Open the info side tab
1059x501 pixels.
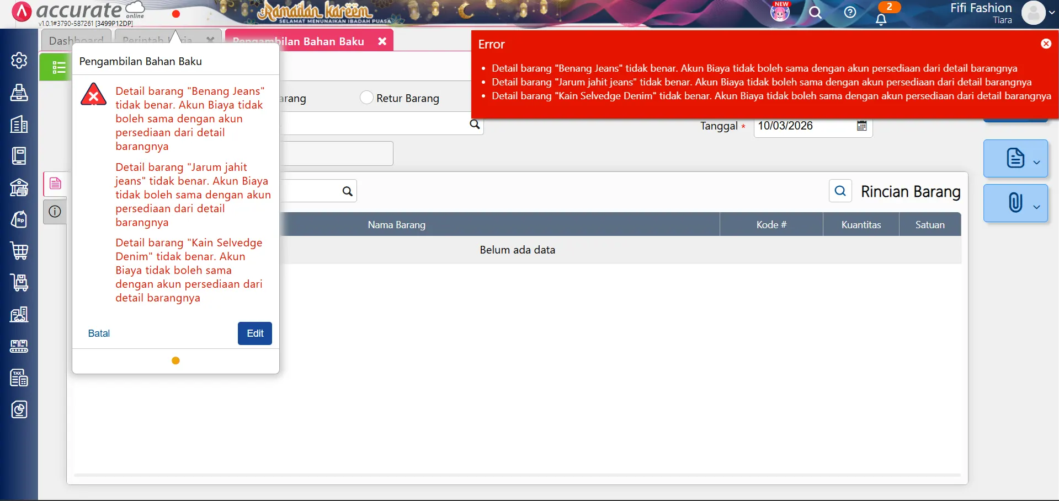(55, 212)
